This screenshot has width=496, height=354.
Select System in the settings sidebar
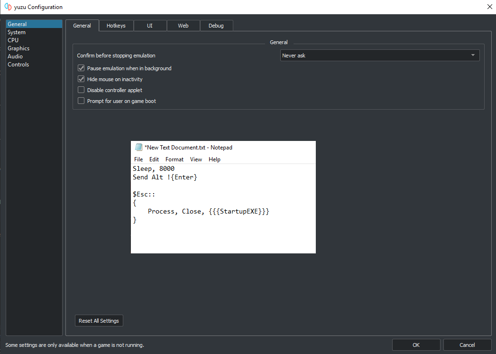click(34, 32)
